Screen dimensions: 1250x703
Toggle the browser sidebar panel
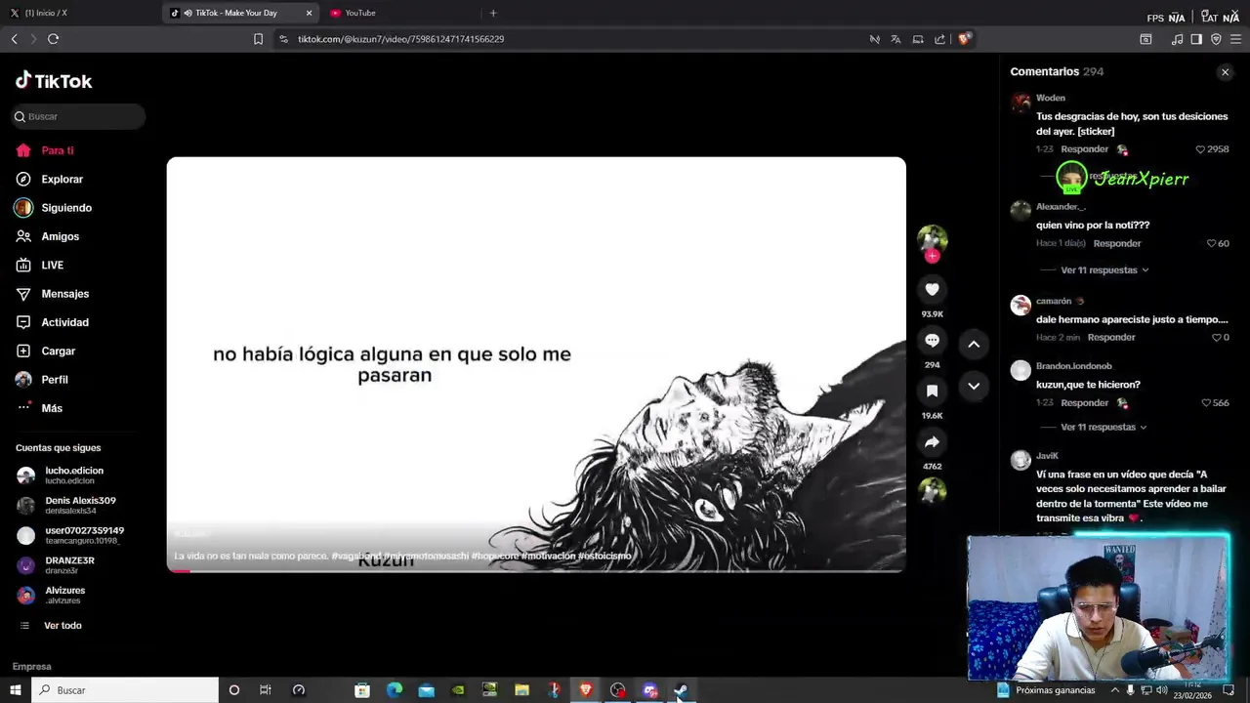(x=1196, y=39)
